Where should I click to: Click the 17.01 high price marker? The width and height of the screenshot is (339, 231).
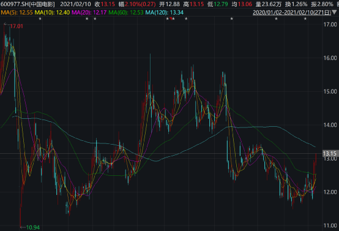[17, 26]
